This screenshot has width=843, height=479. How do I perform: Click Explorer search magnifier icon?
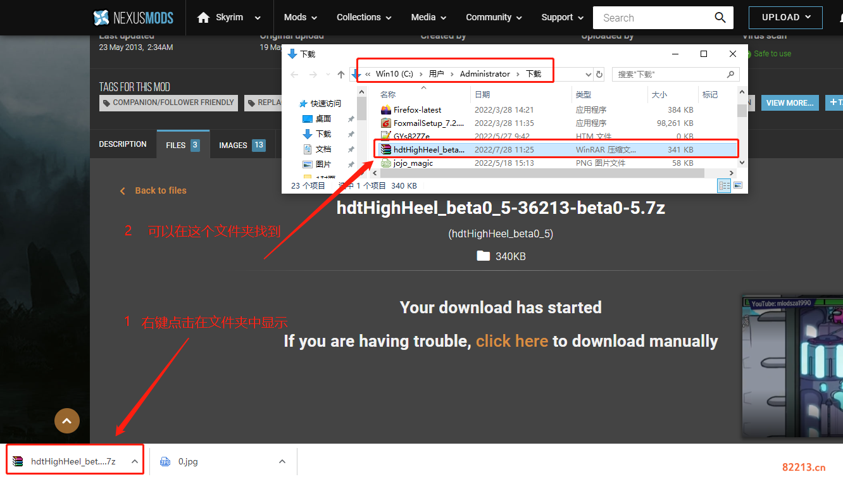730,74
